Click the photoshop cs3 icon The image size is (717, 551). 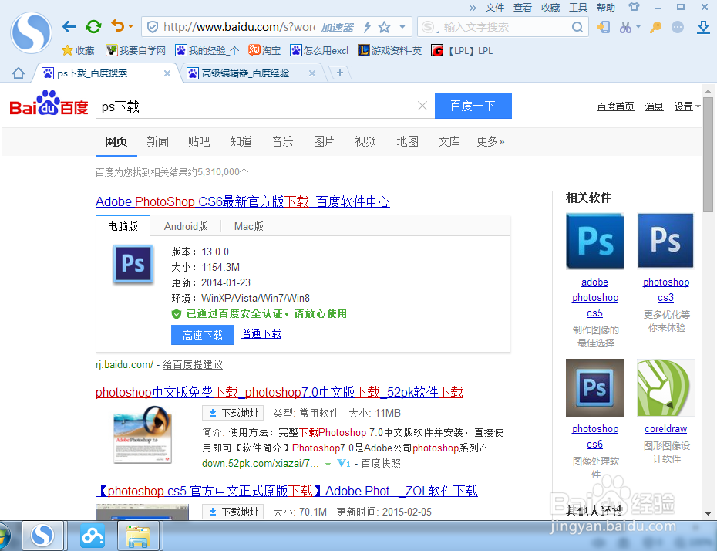(666, 241)
